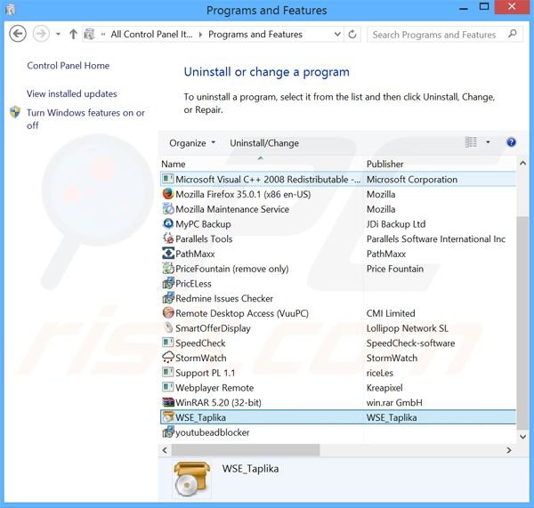Click the Parallels Tools program icon
The image size is (534, 508).
(168, 238)
